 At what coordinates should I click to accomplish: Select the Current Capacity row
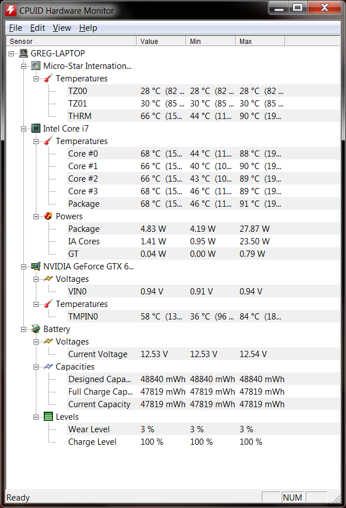204,404
